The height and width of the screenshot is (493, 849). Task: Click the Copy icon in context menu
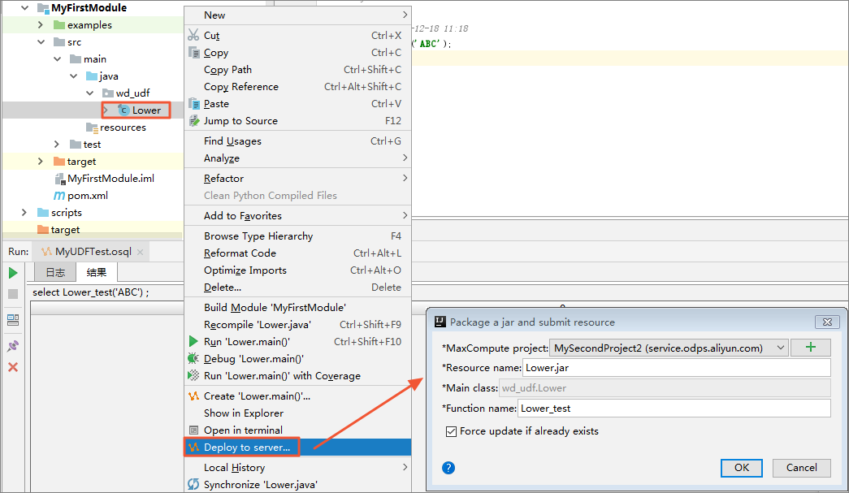pos(194,53)
